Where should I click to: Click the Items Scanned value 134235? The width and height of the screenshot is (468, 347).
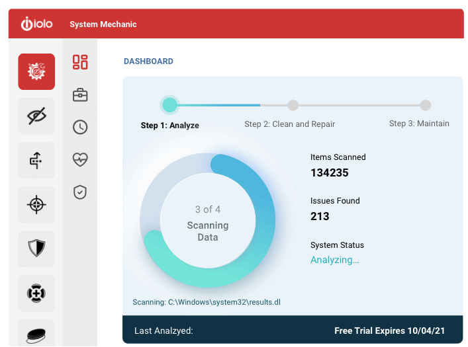pyautogui.click(x=330, y=173)
